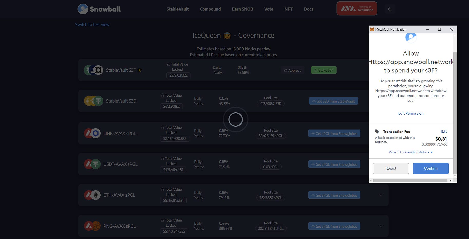Click the 412,908.2 S3D pool size
The width and height of the screenshot is (469, 239).
point(271,104)
